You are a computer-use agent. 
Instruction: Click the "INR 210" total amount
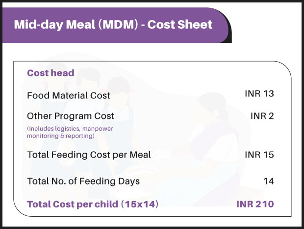click(255, 205)
